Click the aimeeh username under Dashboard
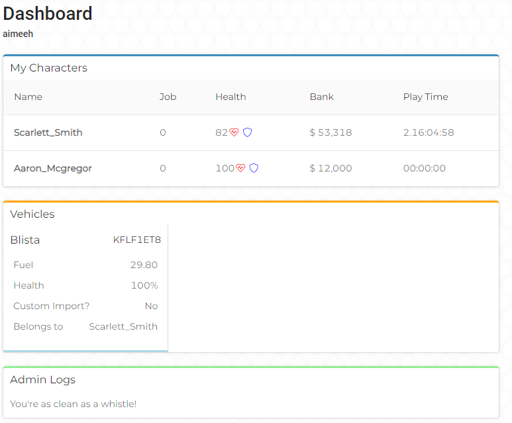This screenshot has height=423, width=512. [x=18, y=34]
